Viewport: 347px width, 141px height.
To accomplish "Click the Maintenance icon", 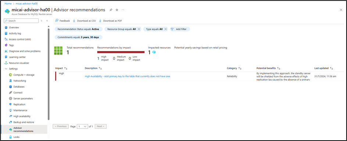I will point(10,110).
